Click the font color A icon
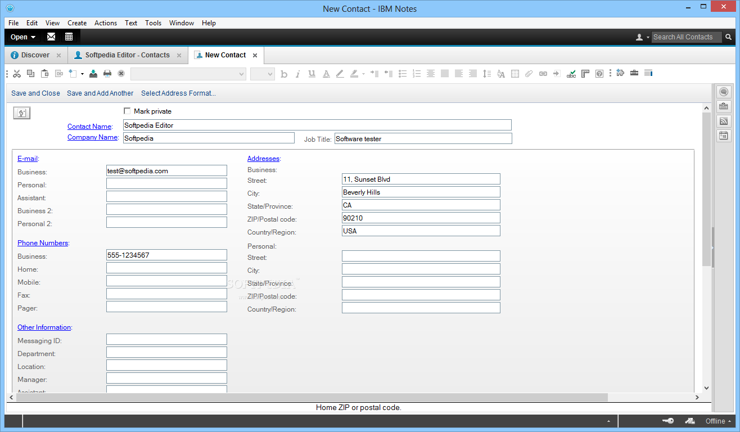 (x=326, y=74)
